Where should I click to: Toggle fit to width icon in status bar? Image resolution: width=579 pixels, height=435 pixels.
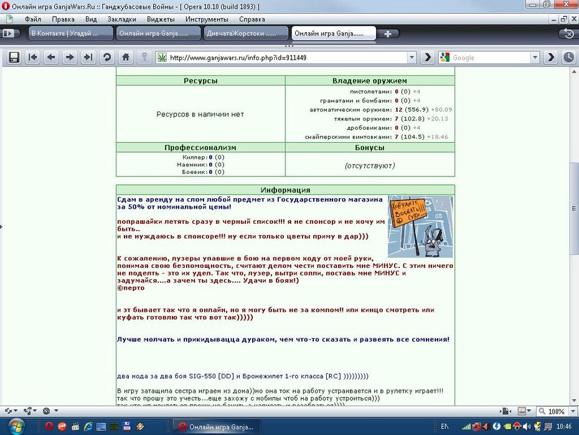pyautogui.click(x=506, y=411)
